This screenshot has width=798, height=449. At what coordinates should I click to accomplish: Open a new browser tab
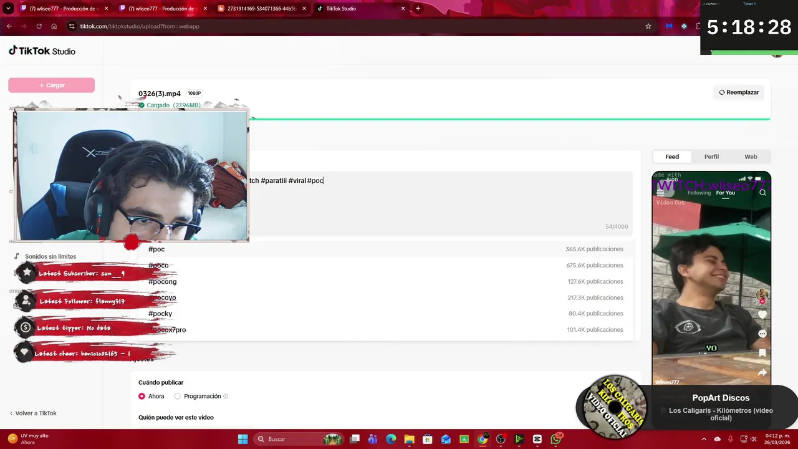(418, 8)
